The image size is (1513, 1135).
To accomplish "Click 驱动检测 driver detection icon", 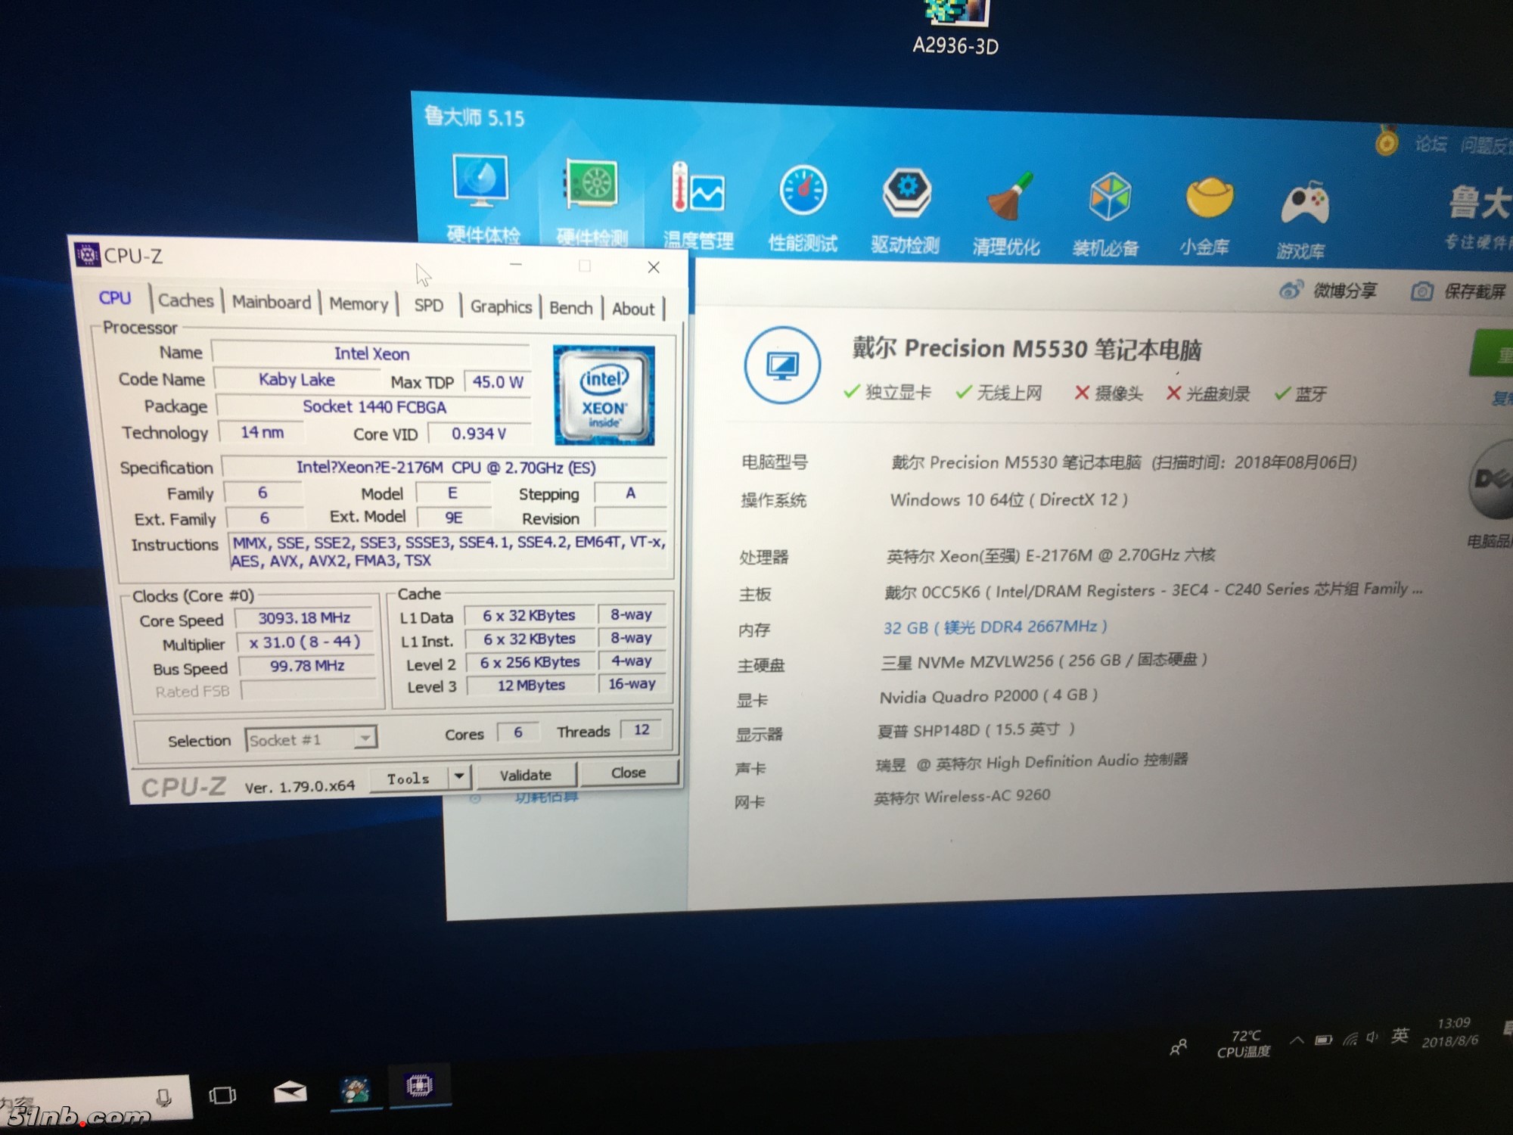I will 906,194.
